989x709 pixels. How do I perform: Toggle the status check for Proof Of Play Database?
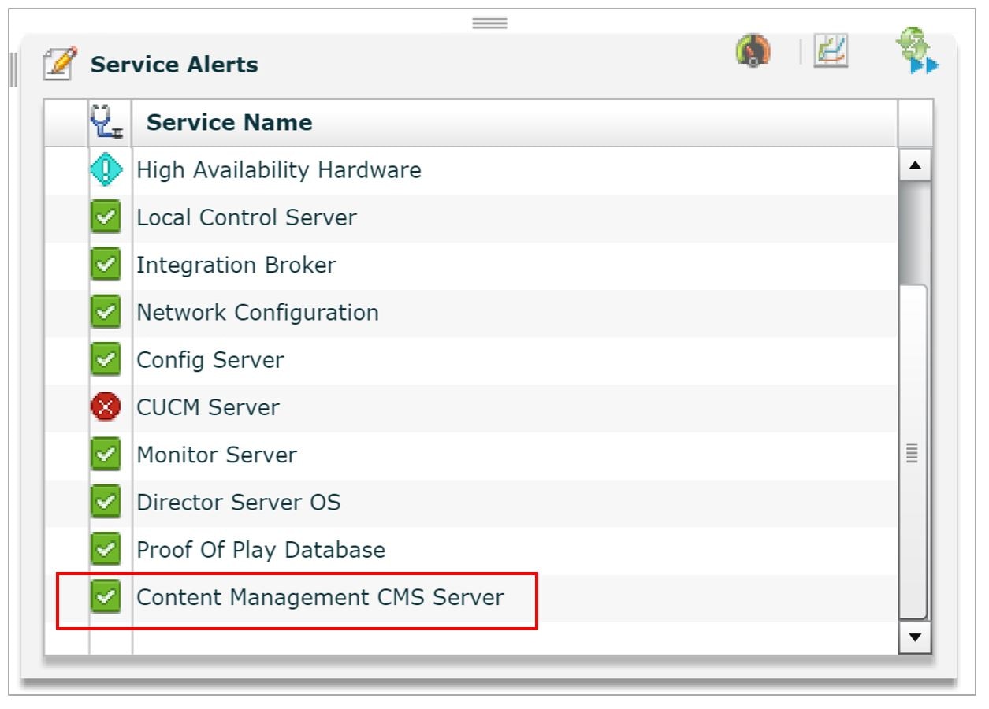pyautogui.click(x=106, y=549)
